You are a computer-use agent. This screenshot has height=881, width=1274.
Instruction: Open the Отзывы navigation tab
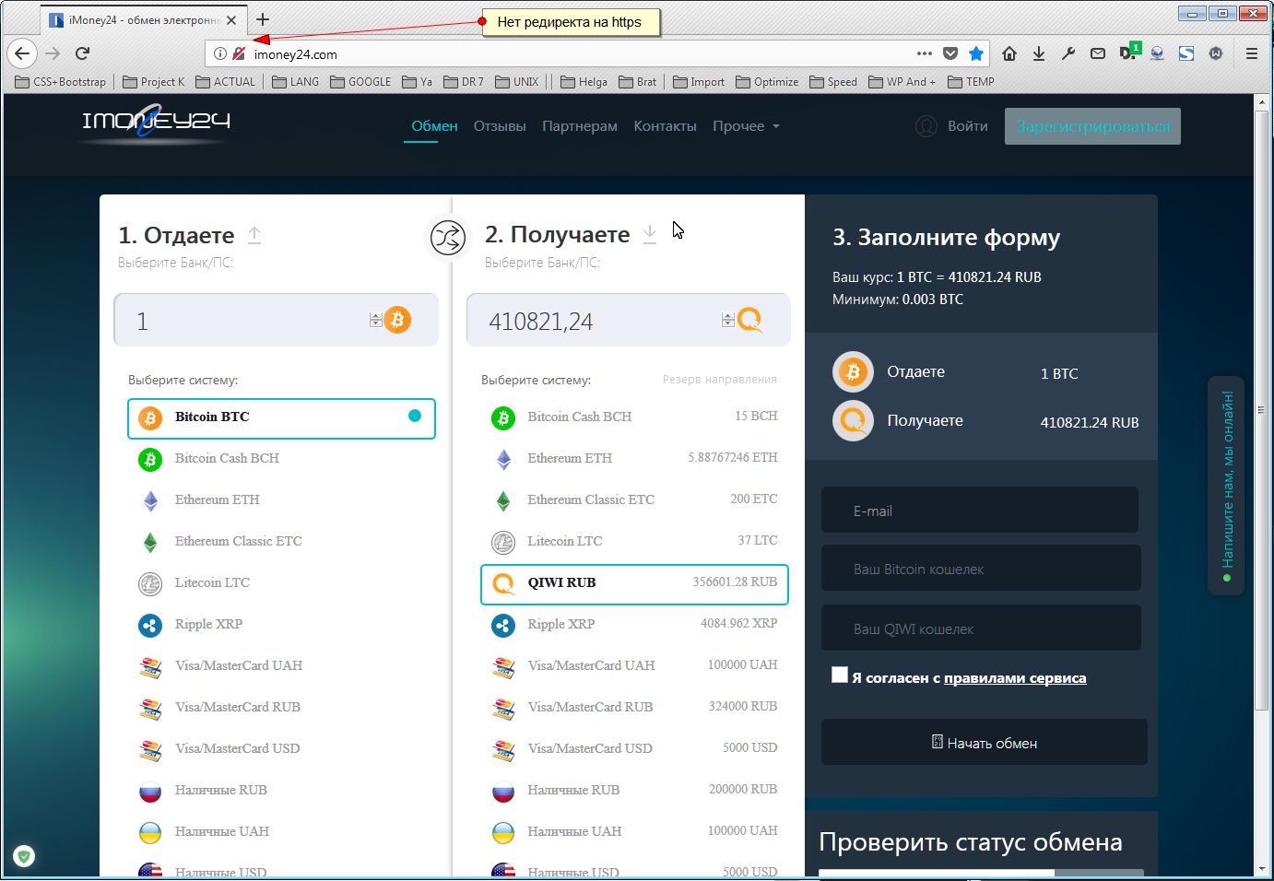[500, 126]
